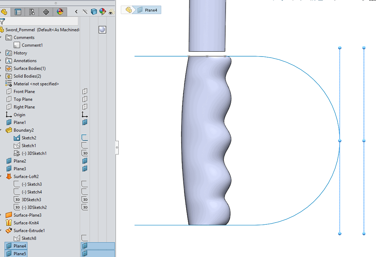Open the FeatureManager design tree tab
Viewport: 385px width, 257px height.
(4, 12)
